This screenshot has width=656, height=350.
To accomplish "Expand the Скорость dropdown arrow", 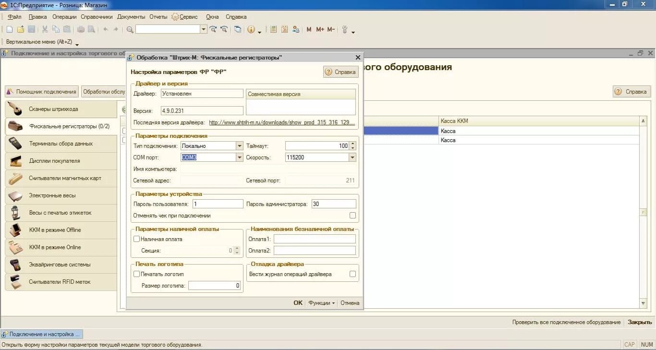I will pos(352,157).
